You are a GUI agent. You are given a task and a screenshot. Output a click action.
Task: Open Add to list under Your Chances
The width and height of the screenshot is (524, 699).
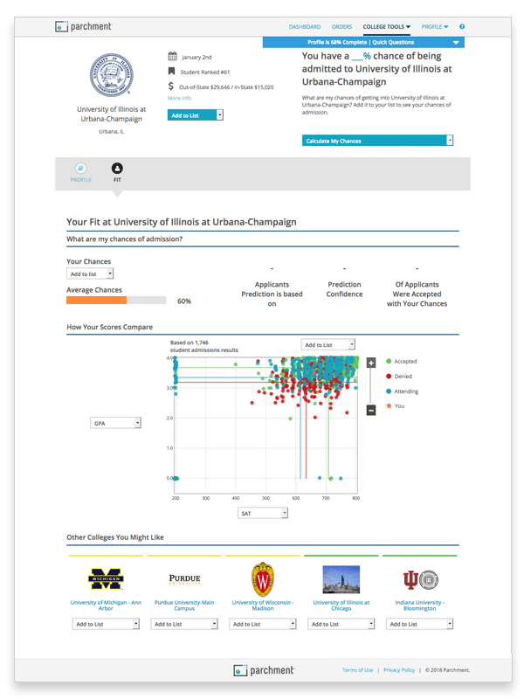90,273
